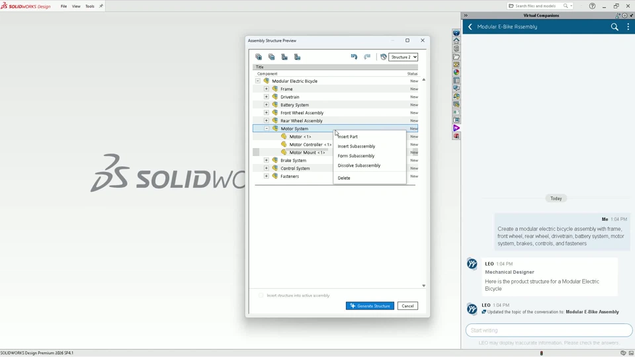This screenshot has width=635, height=357.
Task: Click the forum chat bubbles icon in task pane
Action: [456, 88]
